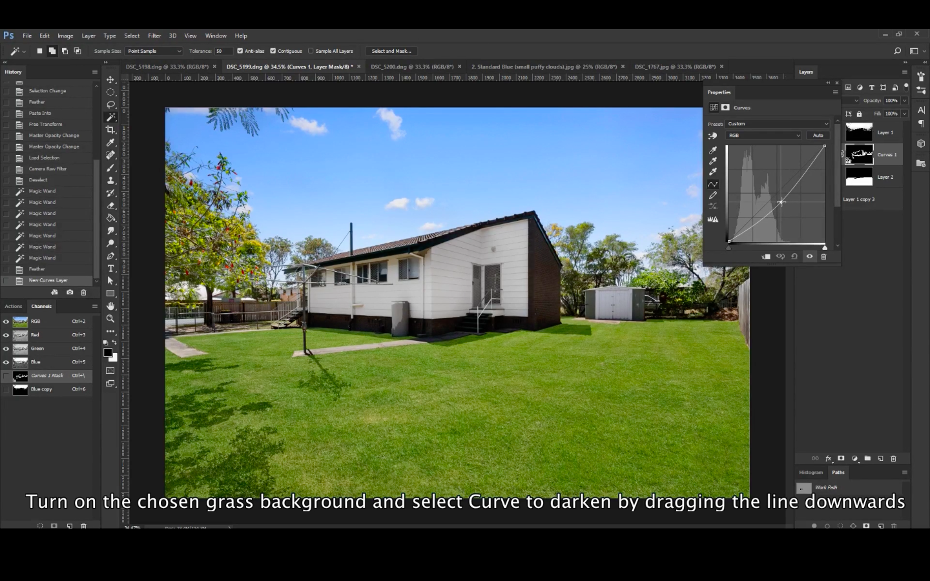Image resolution: width=930 pixels, height=581 pixels.
Task: Delete the Curves adjustment layer icon
Action: point(823,256)
